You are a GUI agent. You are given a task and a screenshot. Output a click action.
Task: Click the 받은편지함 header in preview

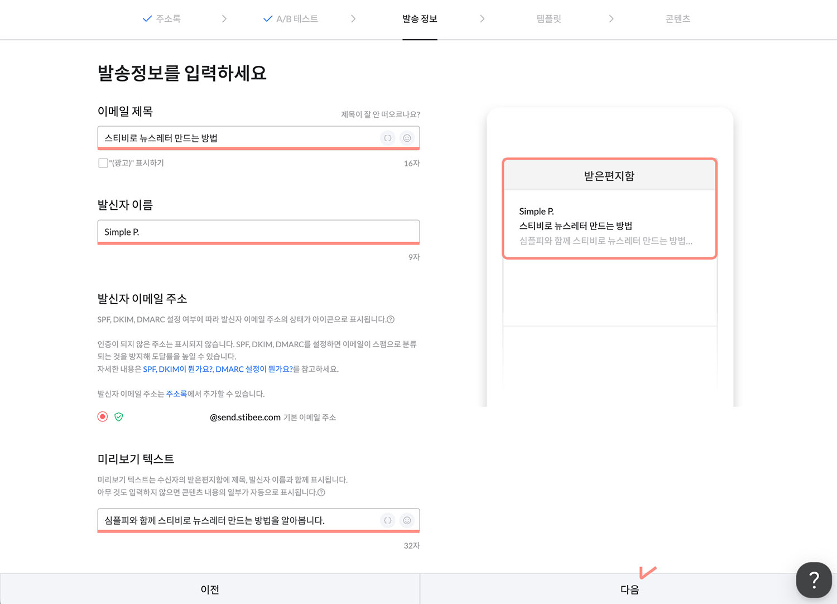pyautogui.click(x=609, y=176)
